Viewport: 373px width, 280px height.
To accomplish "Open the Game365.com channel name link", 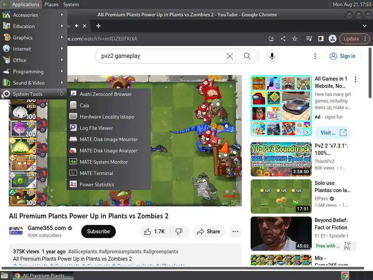I will click(47, 228).
